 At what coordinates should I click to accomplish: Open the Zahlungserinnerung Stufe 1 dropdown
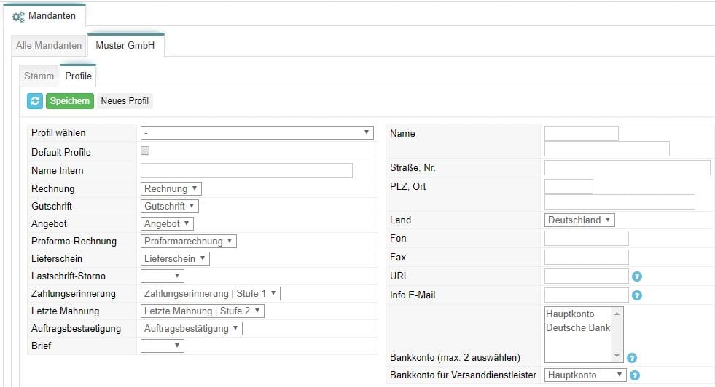(210, 294)
